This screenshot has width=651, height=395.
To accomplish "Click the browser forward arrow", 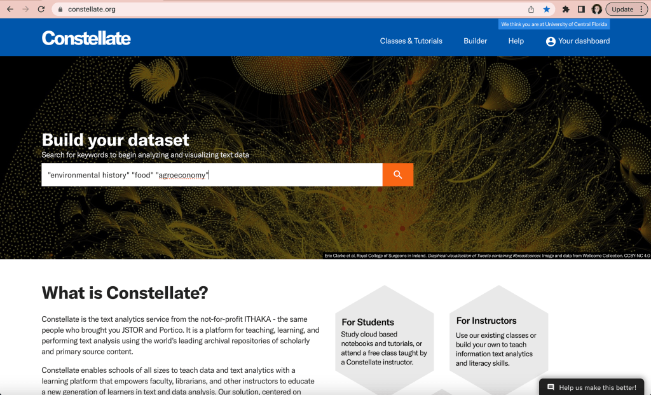I will [25, 10].
